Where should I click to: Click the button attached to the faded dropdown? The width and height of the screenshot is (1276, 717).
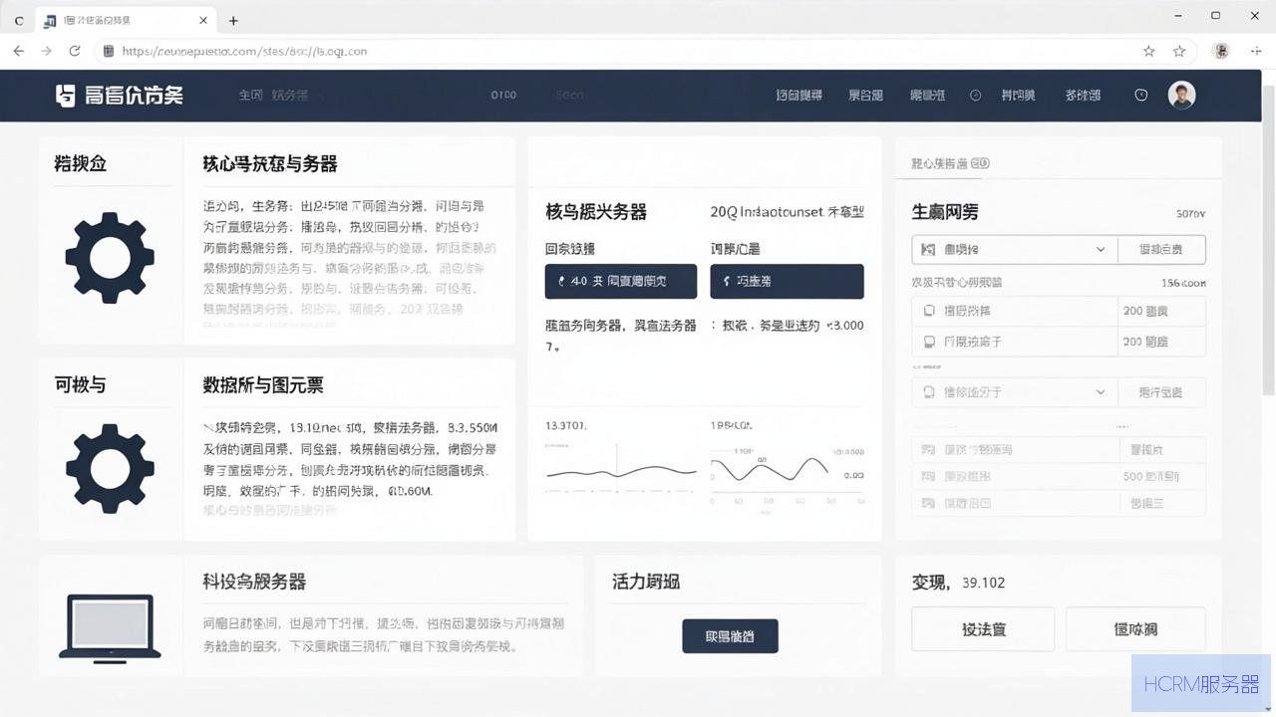coord(1162,392)
